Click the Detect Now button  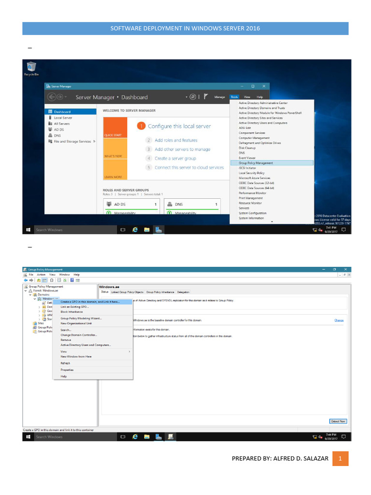point(338,421)
